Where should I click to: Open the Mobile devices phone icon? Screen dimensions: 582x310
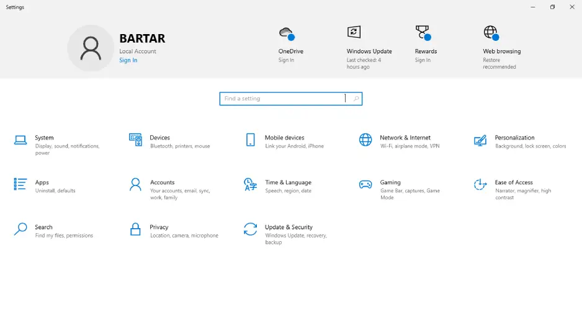click(x=251, y=139)
